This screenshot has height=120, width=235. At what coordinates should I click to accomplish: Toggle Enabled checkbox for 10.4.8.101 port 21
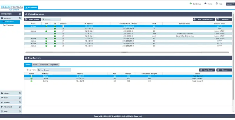[x=63, y=29]
